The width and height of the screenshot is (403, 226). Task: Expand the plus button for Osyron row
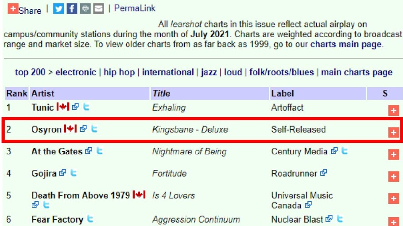pyautogui.click(x=393, y=132)
